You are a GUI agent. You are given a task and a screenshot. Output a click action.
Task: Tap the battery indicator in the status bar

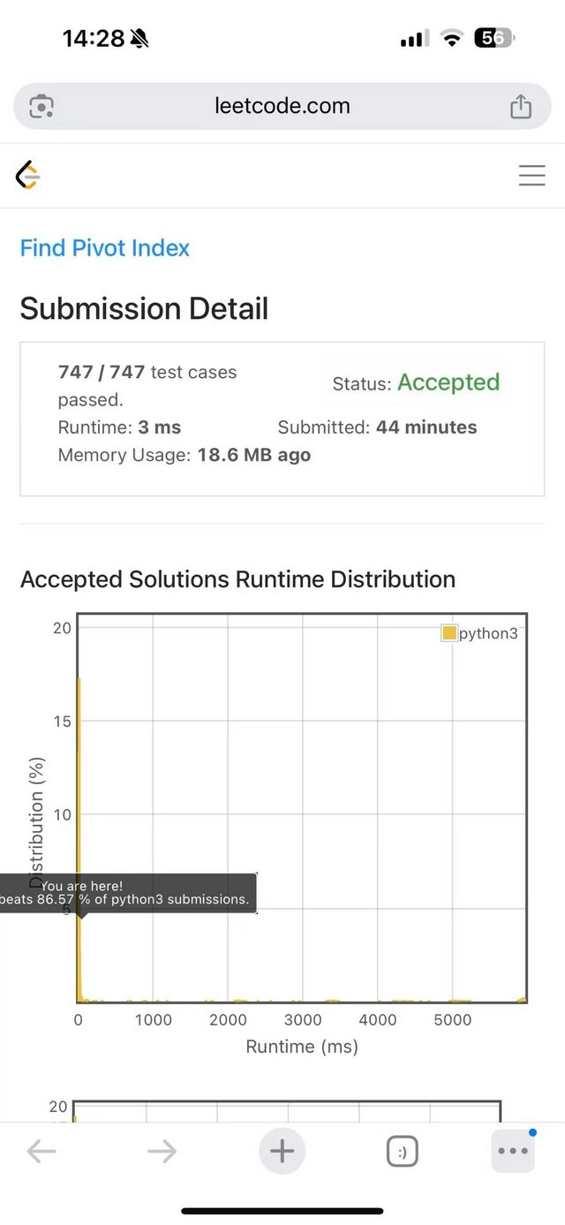click(494, 38)
